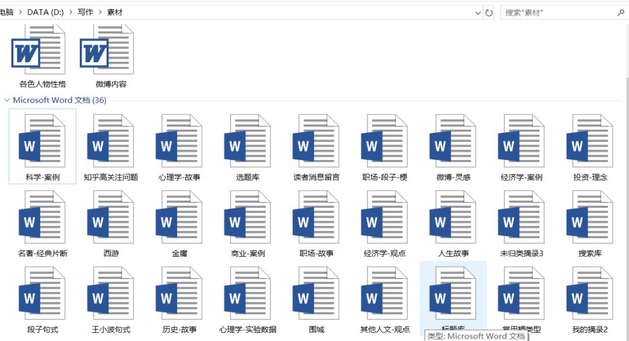
Task: Go to the 写作 parent folder
Action: [85, 12]
